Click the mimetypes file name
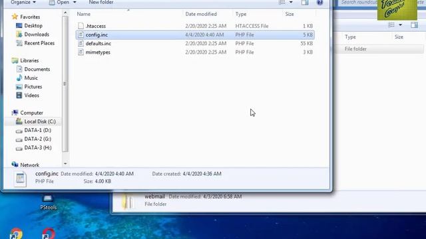The image size is (426, 239). (98, 52)
